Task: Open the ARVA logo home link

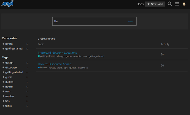Action: 7,4
